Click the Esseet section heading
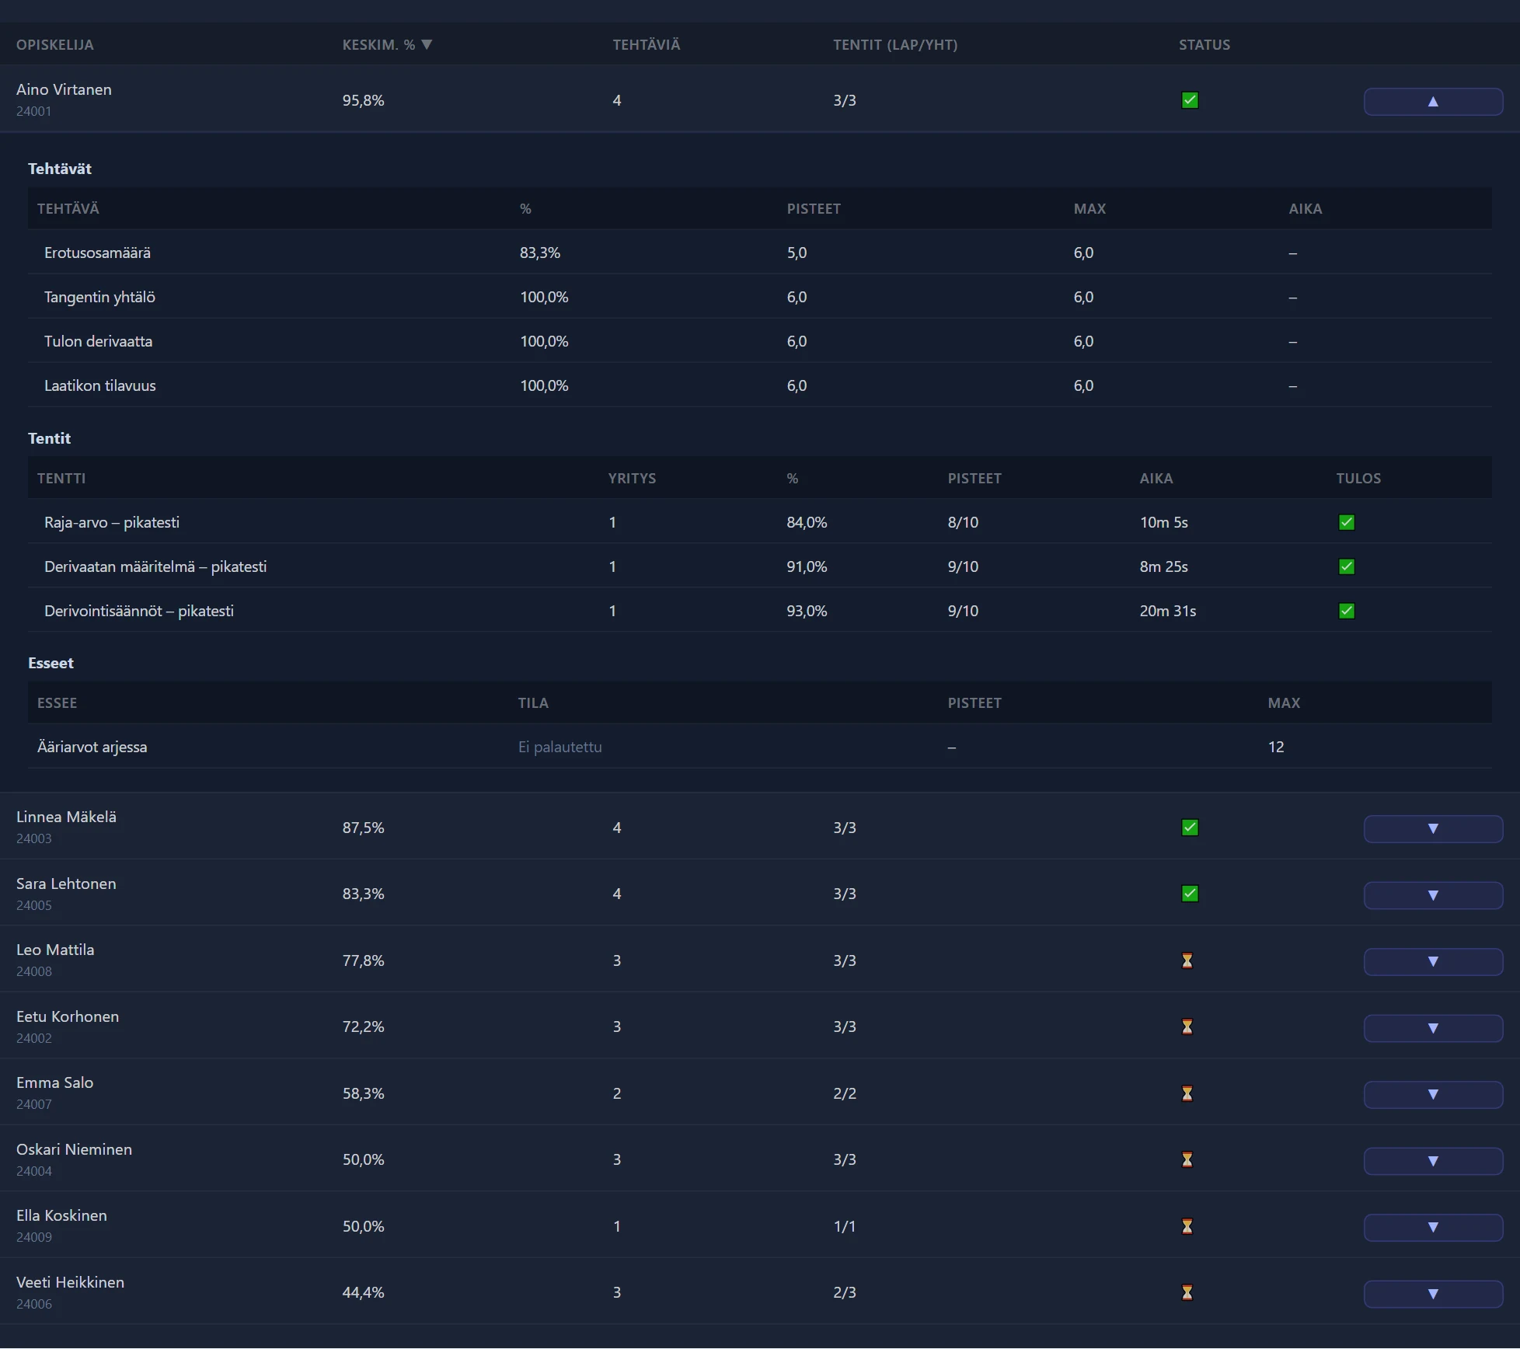Screen dimensions: 1520x1349 pyautogui.click(x=51, y=663)
